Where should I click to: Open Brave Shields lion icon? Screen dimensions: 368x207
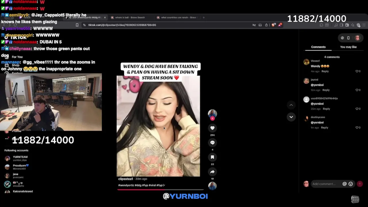click(x=273, y=25)
